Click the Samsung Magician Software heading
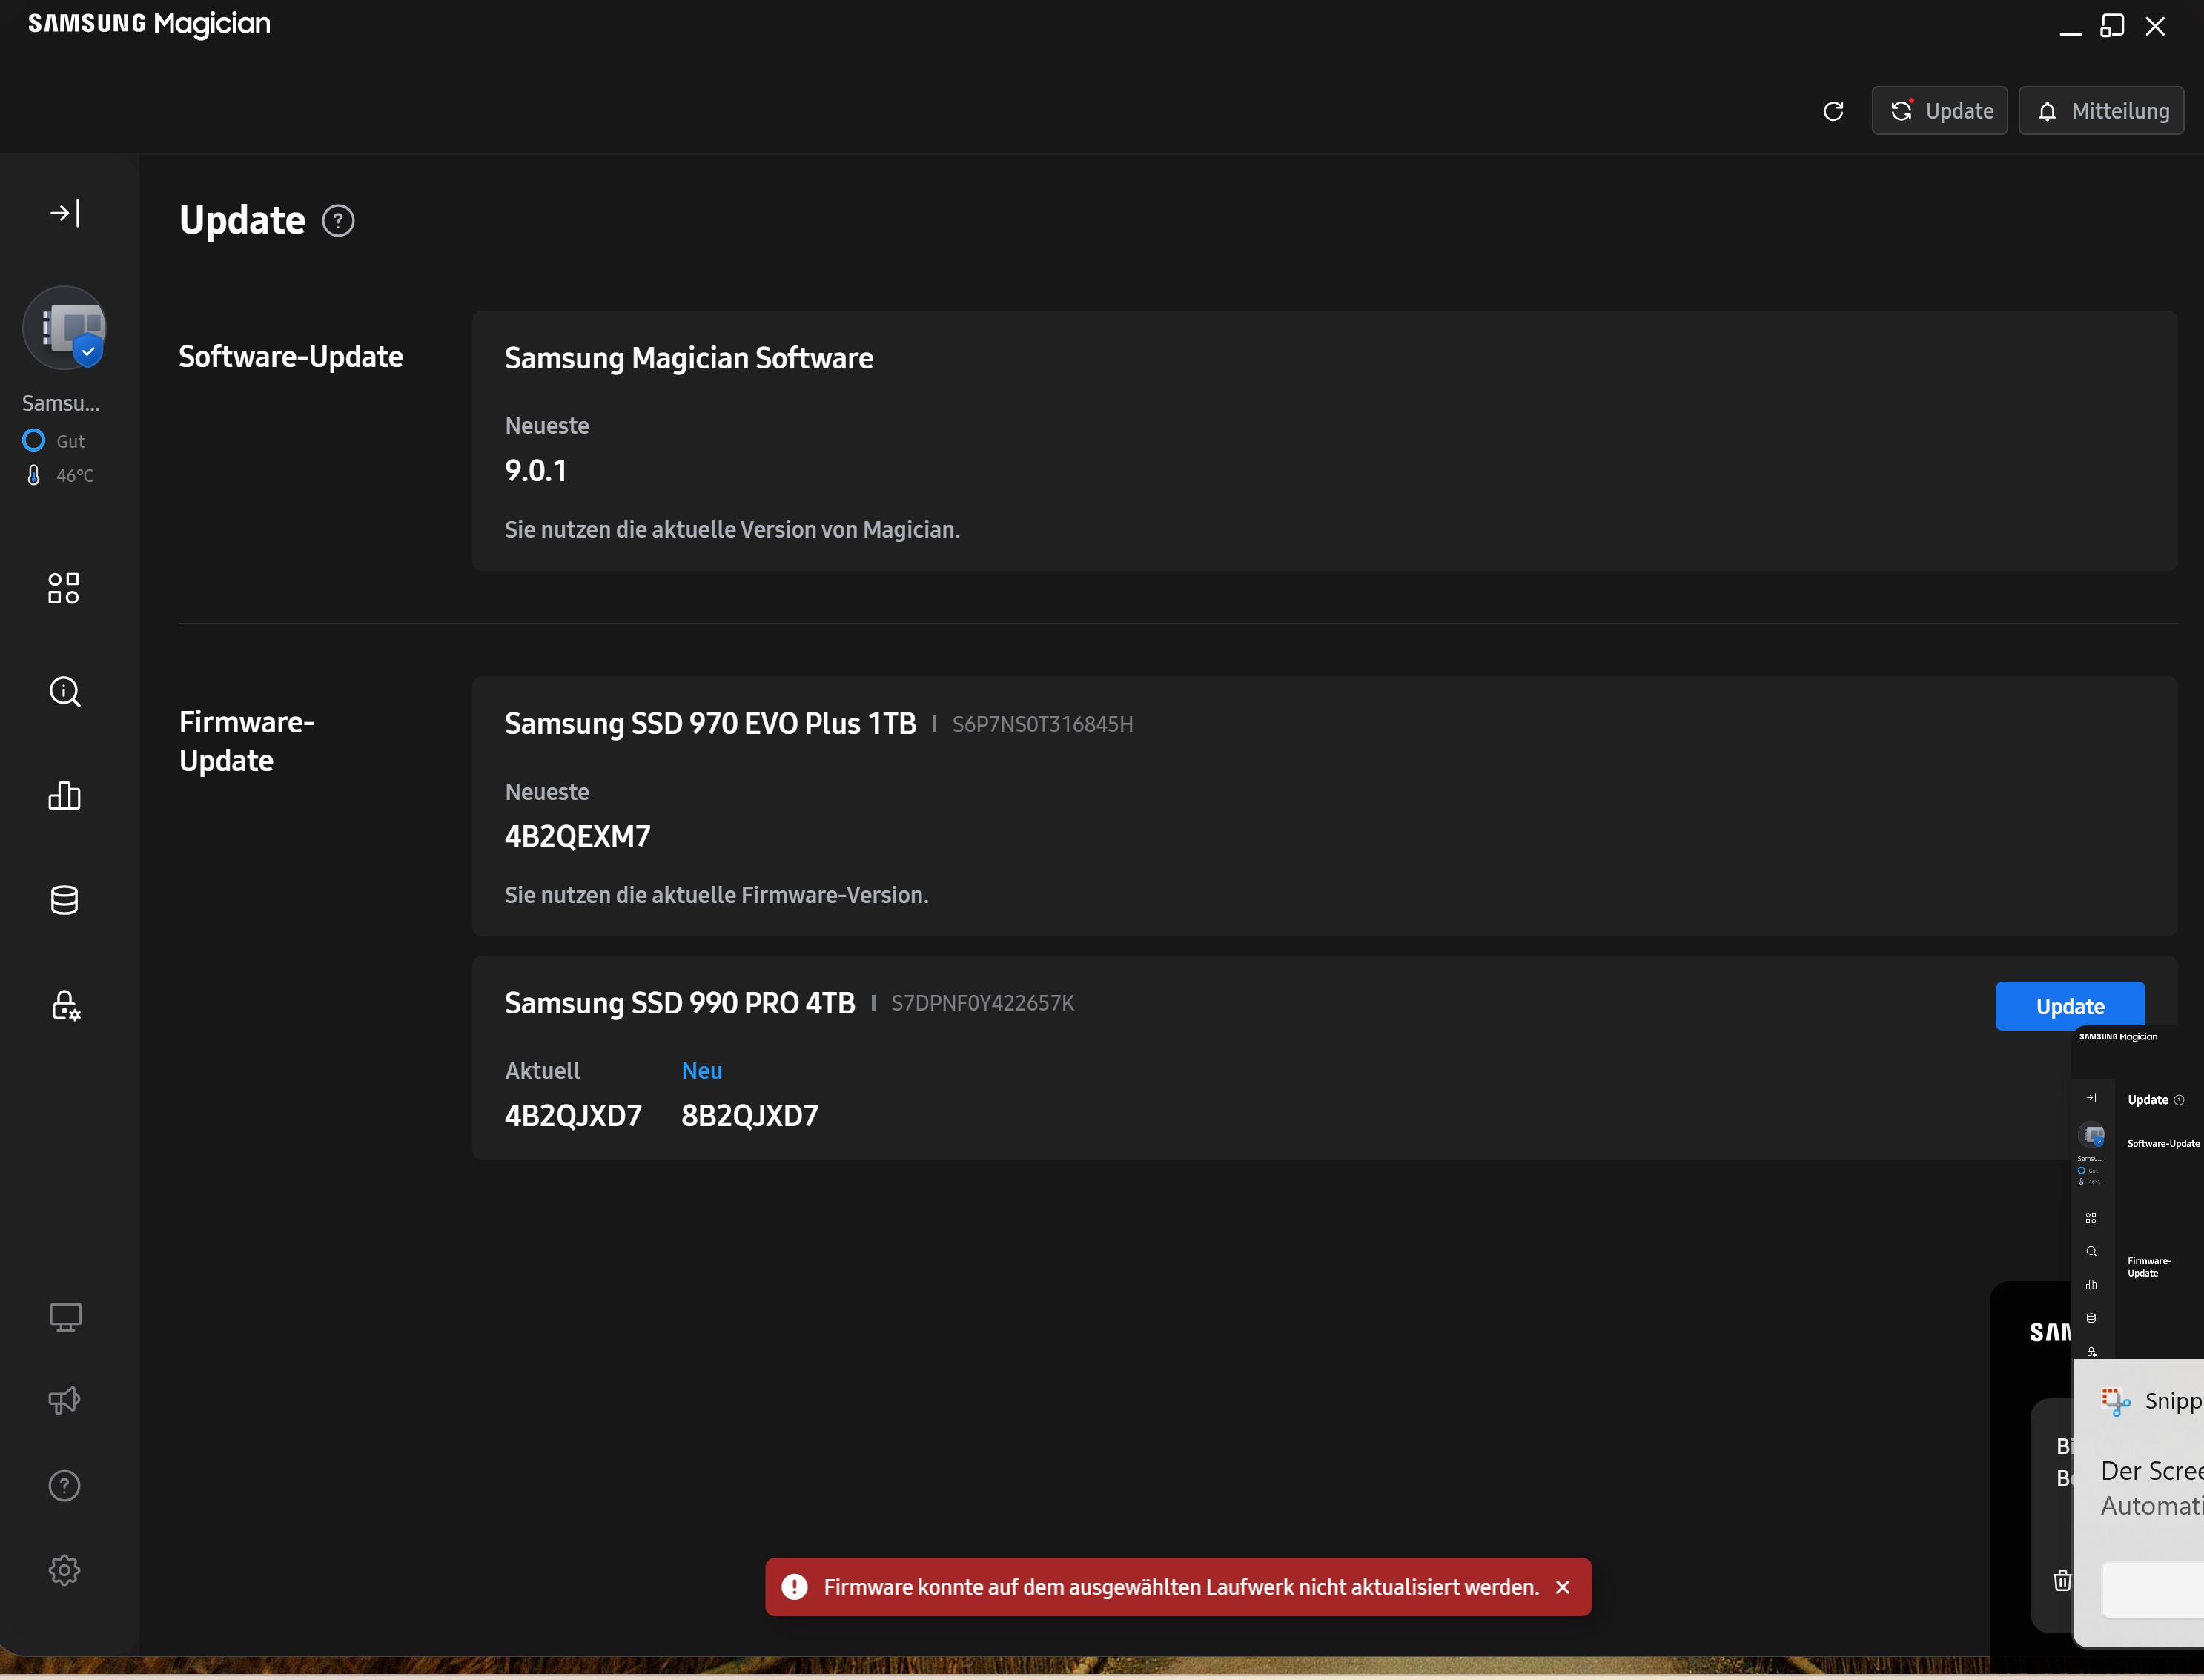Screen dimensions: 2204x1680 click(689, 358)
